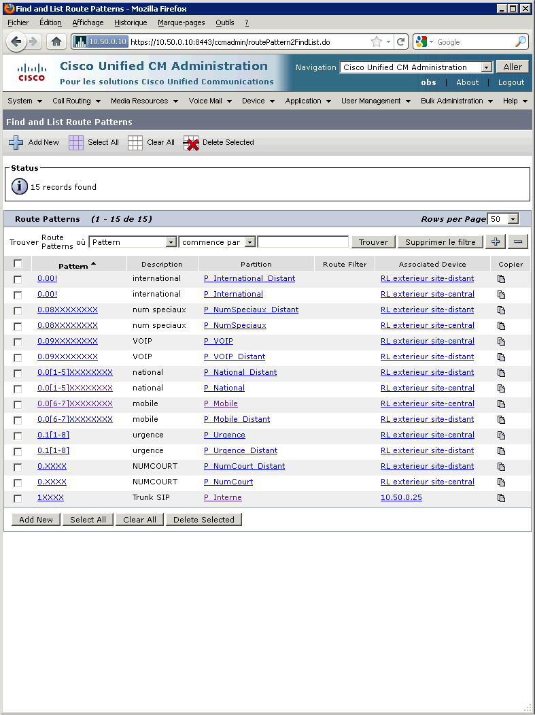The width and height of the screenshot is (535, 715).
Task: Click the About link
Action: pos(468,82)
